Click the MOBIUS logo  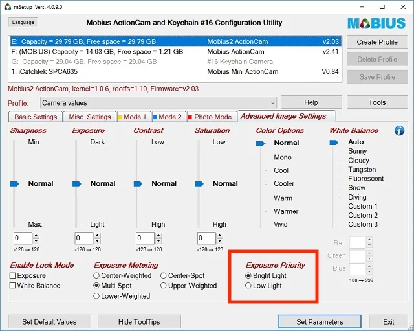376,23
